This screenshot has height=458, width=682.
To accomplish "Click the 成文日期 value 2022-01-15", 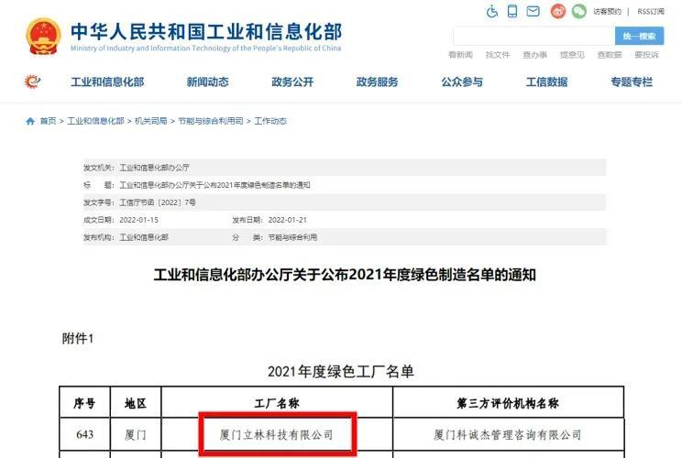I will (138, 220).
